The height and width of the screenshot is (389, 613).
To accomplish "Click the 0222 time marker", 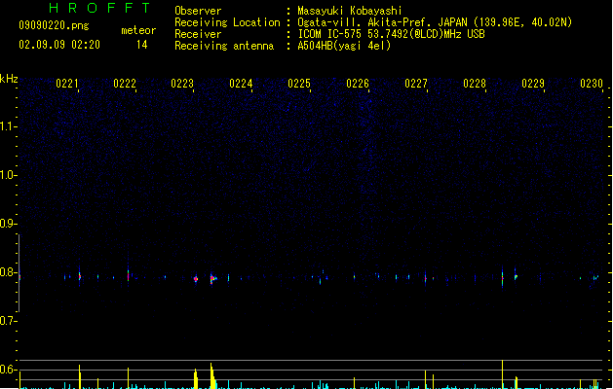I will [x=125, y=84].
